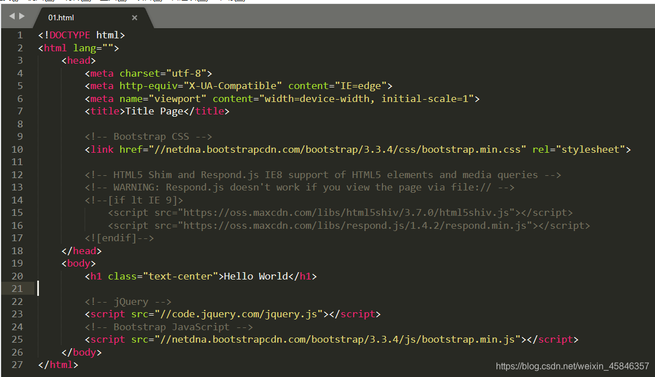
Task: Select line number 1 in gutter
Action: [20, 35]
